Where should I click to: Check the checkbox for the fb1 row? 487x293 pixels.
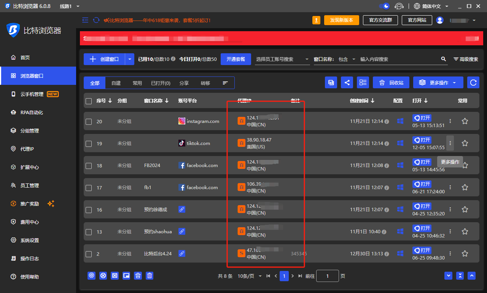[89, 187]
